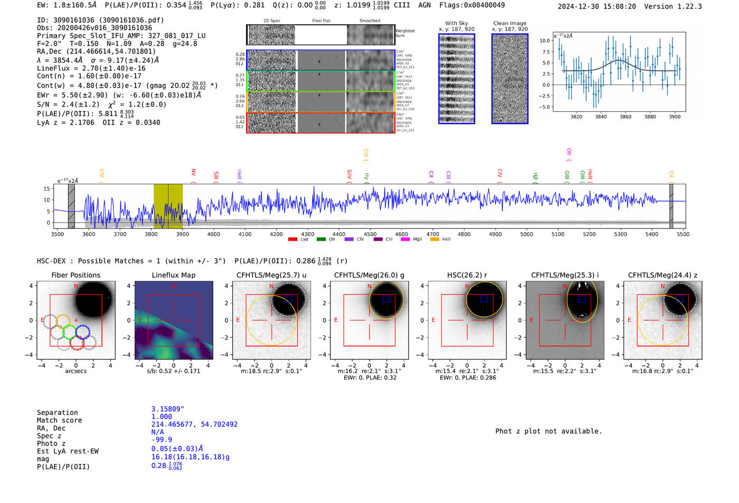This screenshot has height=503, width=739.
Task: Select the CFHTLS/Meg(25.3) i-band cutout
Action: [565, 320]
